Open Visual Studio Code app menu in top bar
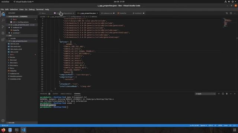 [x=23, y=1]
